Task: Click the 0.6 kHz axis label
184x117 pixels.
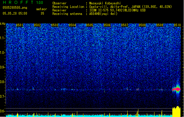Action: 3,111
